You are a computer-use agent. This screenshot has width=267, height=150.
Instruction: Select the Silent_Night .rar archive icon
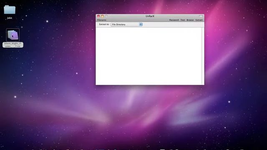click(13, 35)
